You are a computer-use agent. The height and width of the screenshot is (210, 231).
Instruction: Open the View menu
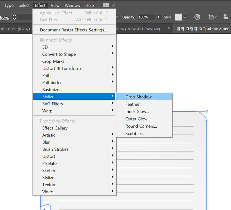coord(55,5)
